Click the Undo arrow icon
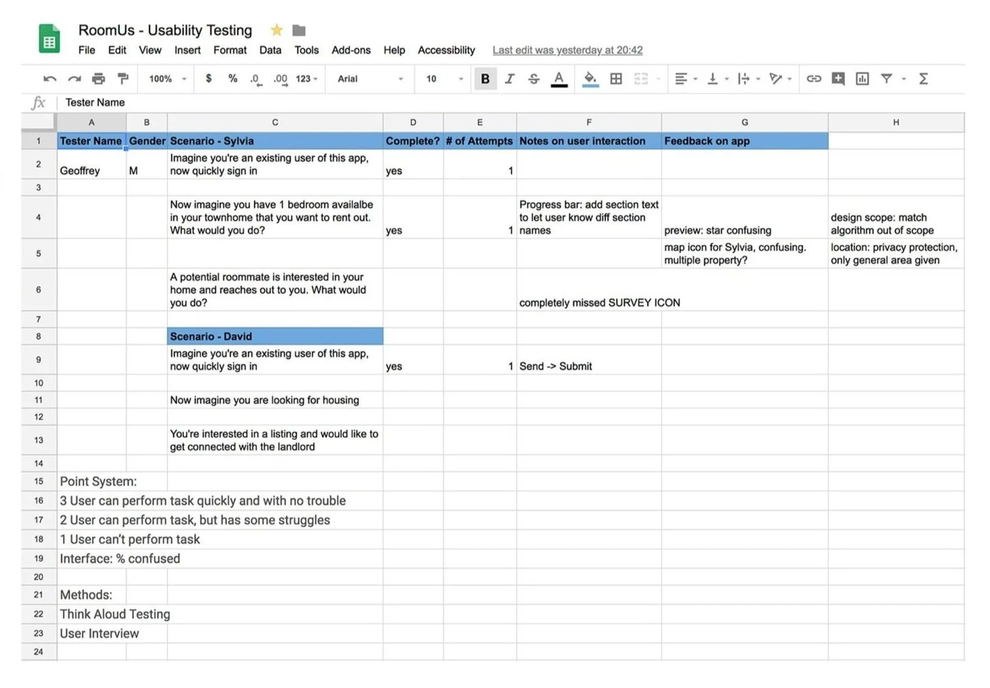Screen dimensions: 990x688 click(50, 79)
